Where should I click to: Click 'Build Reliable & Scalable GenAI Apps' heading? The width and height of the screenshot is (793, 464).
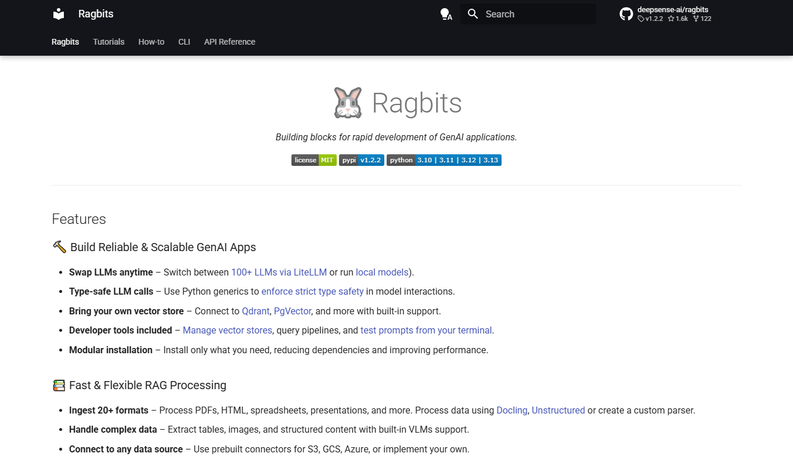163,247
